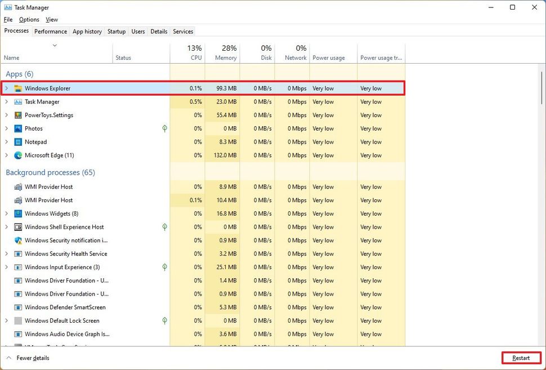The image size is (546, 370).
Task: Open the Services tab
Action: (183, 32)
